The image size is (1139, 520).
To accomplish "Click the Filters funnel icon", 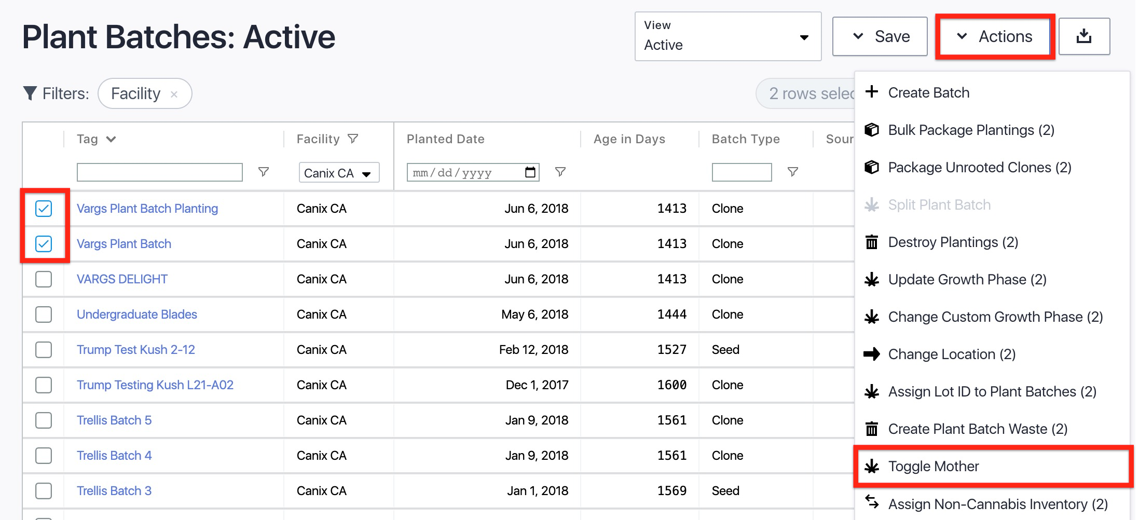I will click(30, 93).
